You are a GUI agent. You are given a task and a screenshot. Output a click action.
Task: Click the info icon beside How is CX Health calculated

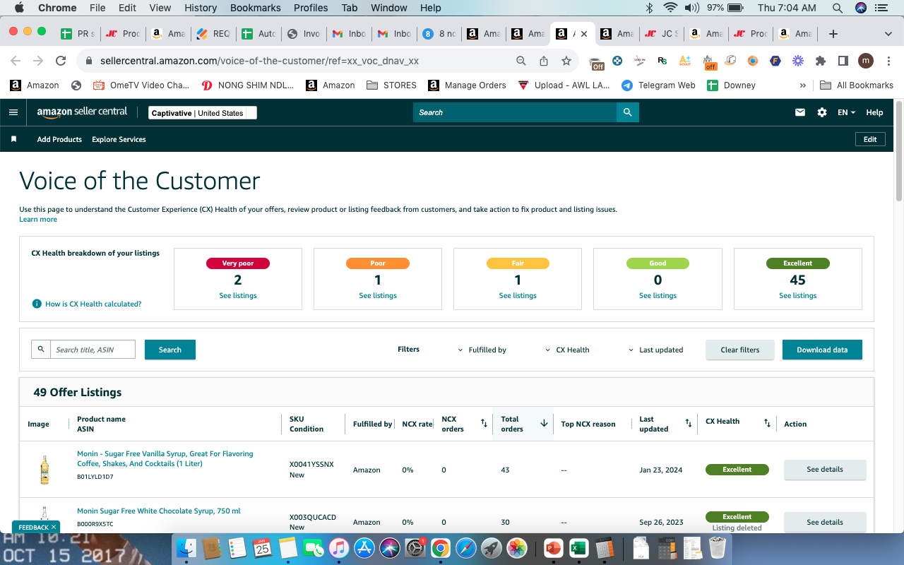pyautogui.click(x=37, y=304)
